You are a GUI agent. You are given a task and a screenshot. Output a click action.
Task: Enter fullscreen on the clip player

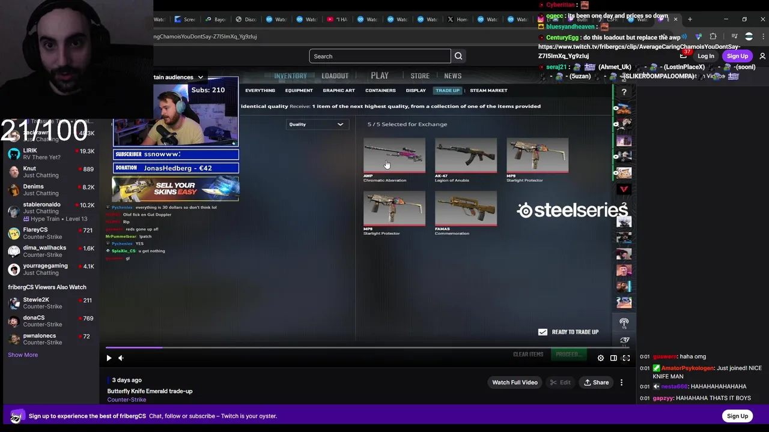pyautogui.click(x=626, y=358)
